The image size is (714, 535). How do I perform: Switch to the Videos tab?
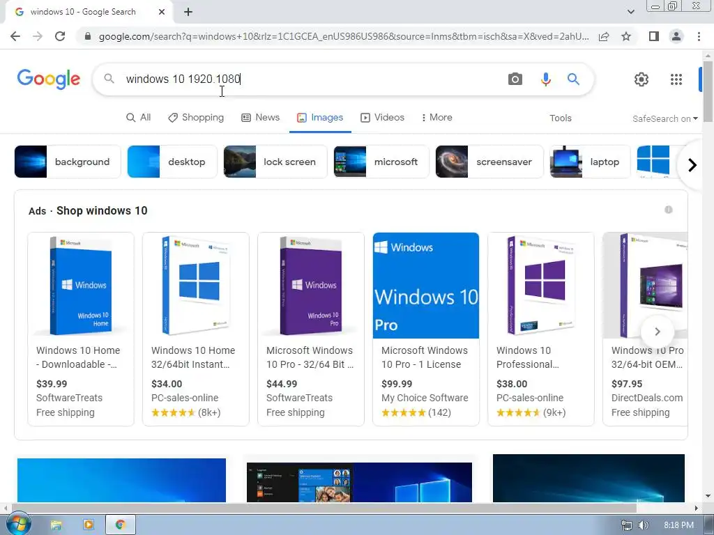click(x=383, y=117)
